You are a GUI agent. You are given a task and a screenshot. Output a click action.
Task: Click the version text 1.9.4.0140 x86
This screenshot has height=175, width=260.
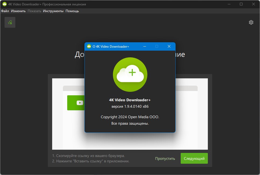pos(130,106)
